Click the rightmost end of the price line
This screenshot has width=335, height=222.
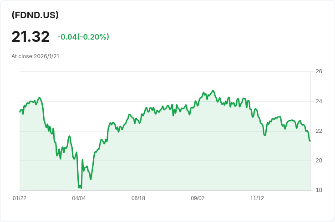(x=310, y=141)
